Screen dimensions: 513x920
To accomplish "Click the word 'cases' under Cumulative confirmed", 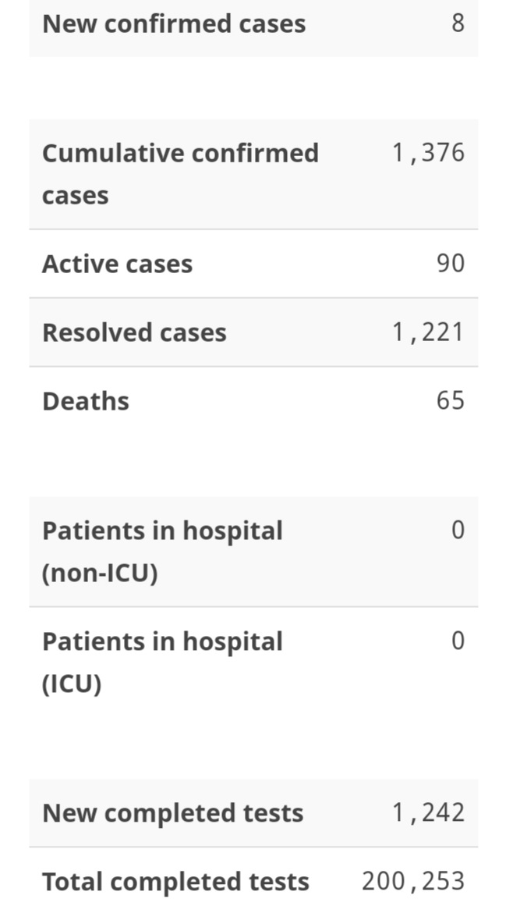I will tap(75, 196).
